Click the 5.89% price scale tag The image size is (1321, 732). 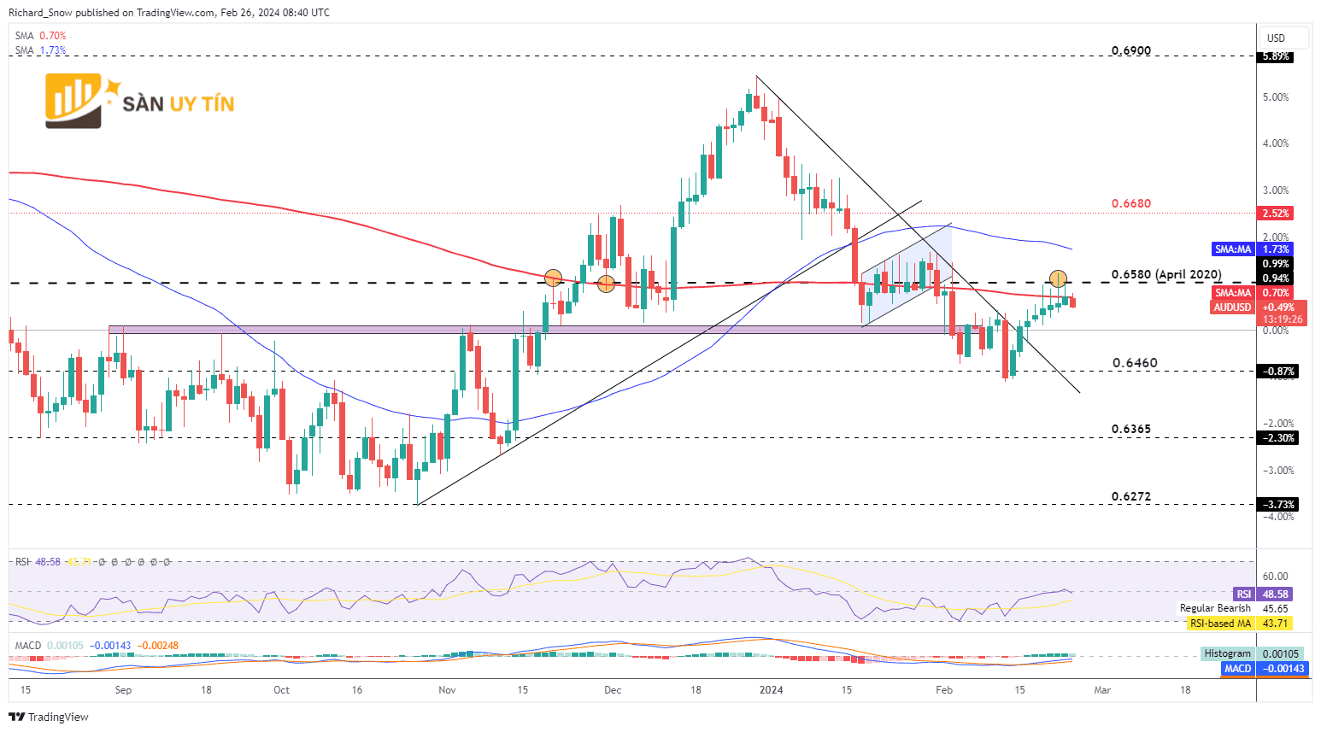point(1277,56)
